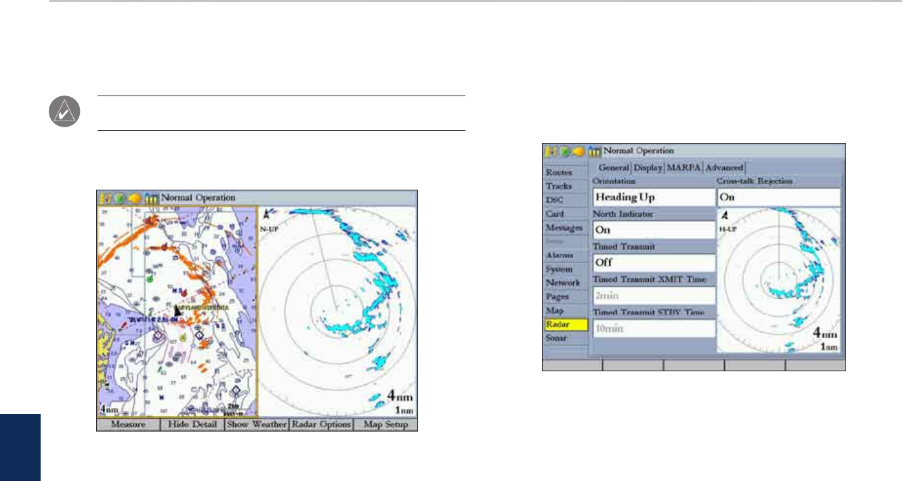The image size is (903, 481).
Task: Click the network status icon in the radar setup window
Action: tap(594, 150)
